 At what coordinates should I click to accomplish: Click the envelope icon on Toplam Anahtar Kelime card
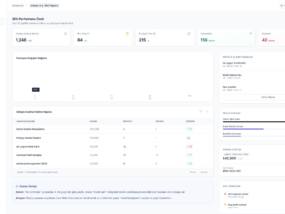[x=65, y=33]
